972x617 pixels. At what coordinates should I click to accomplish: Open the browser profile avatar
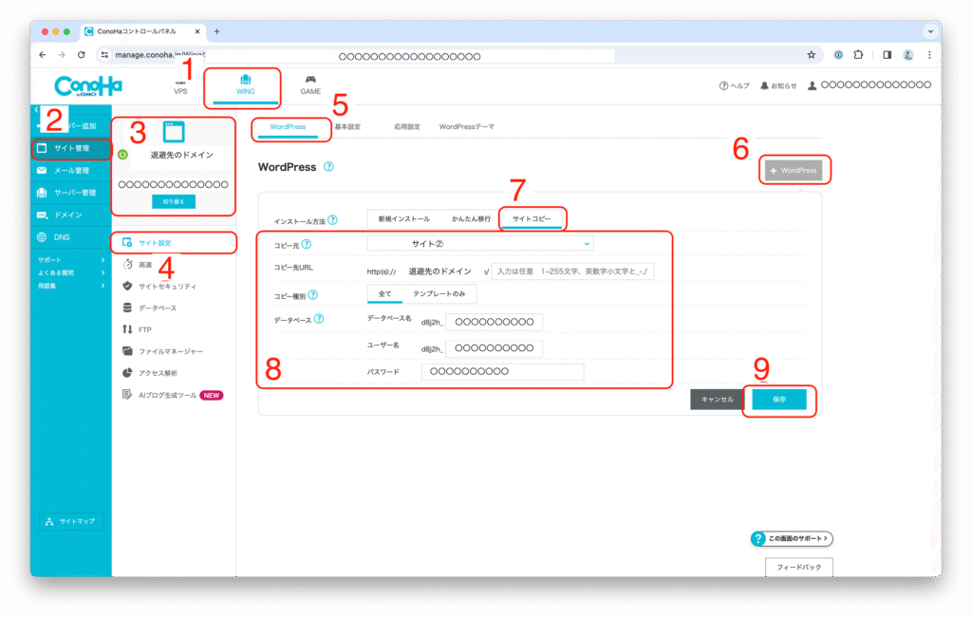click(x=908, y=54)
